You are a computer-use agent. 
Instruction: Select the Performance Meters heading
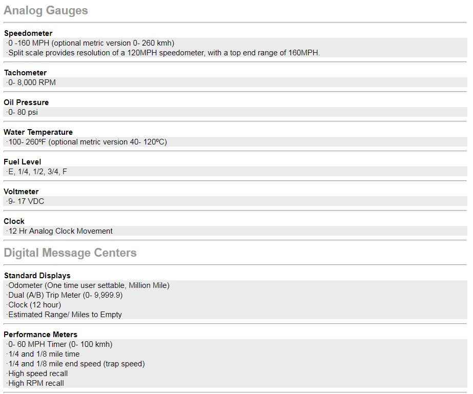40,335
